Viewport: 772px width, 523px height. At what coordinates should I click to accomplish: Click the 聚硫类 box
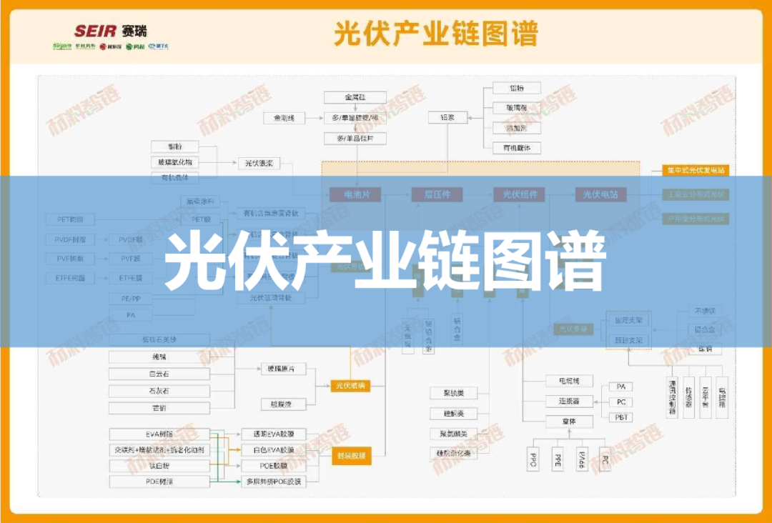[453, 393]
